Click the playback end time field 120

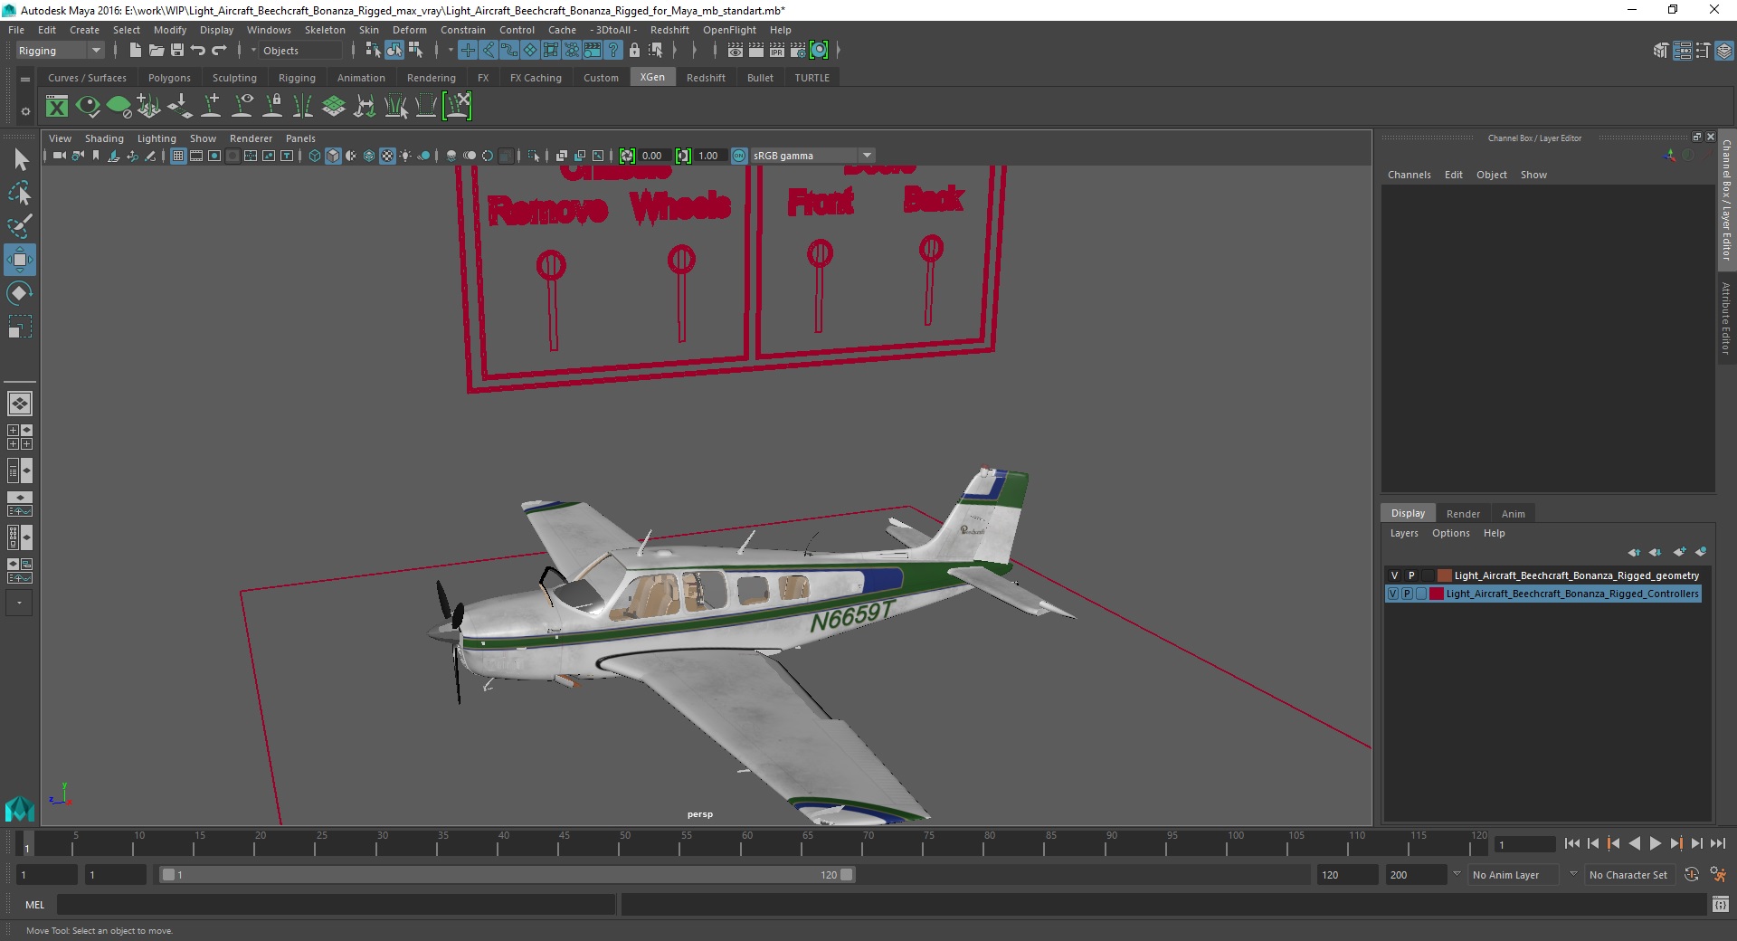1346,875
